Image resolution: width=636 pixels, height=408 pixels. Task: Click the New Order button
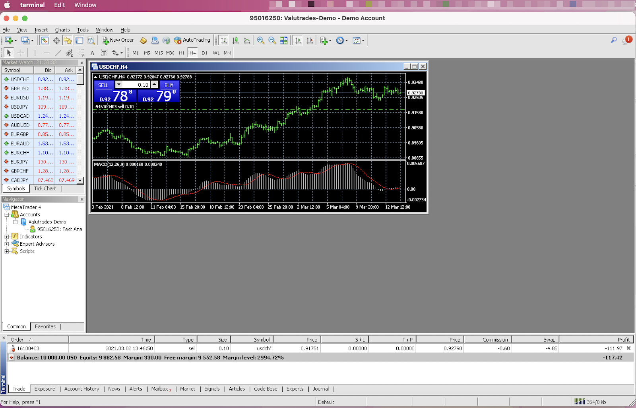[118, 40]
